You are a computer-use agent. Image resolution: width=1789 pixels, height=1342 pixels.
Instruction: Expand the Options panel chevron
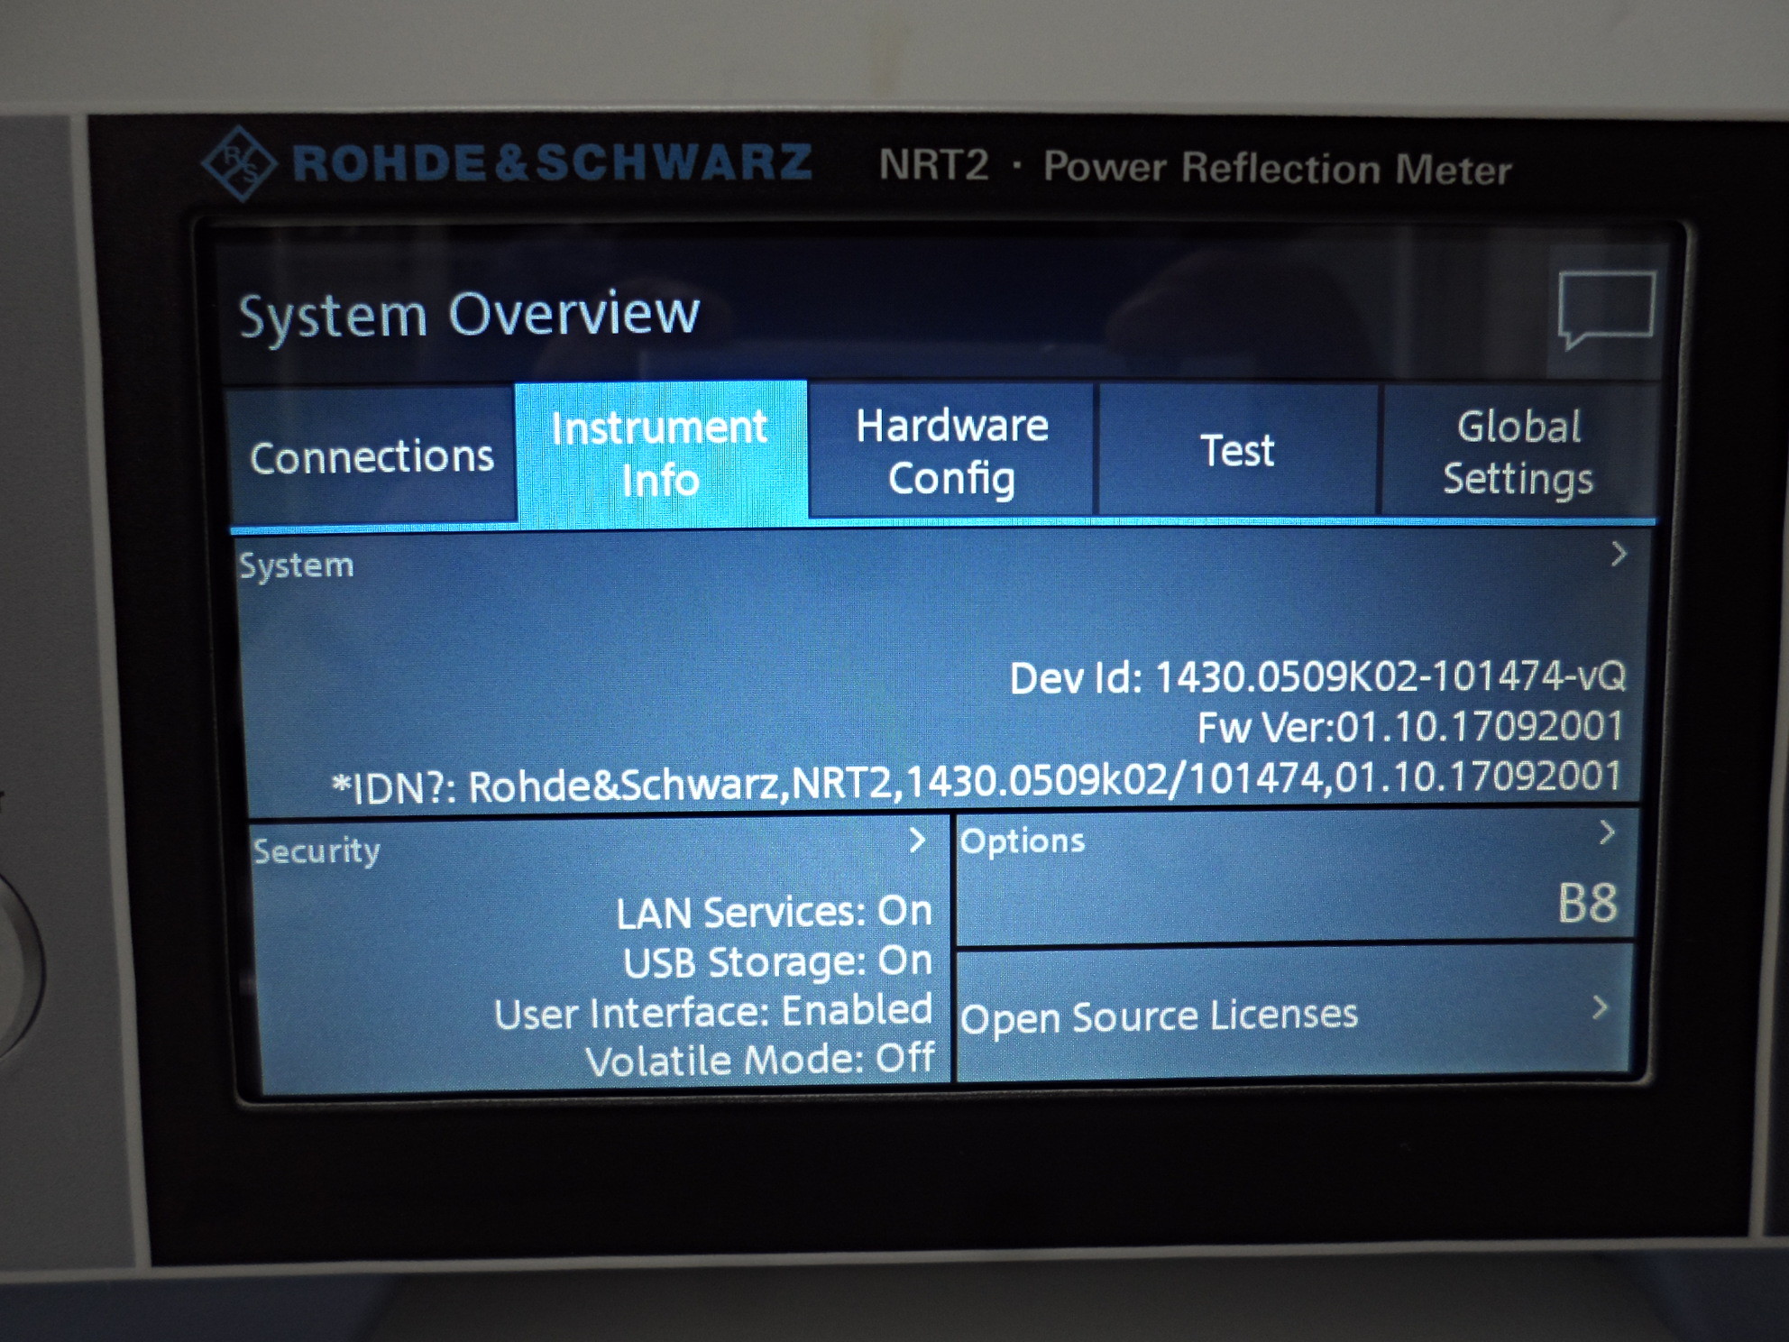click(1606, 832)
